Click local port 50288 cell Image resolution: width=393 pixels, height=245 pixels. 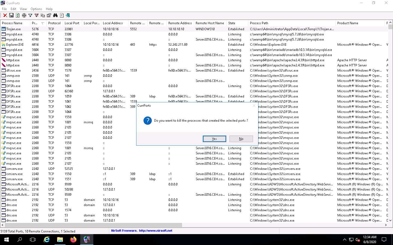pos(69,189)
